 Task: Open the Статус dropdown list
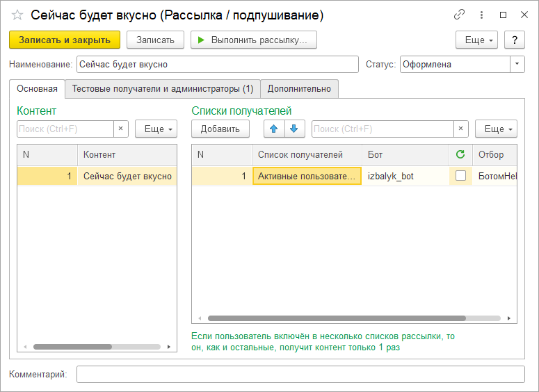pyautogui.click(x=517, y=64)
